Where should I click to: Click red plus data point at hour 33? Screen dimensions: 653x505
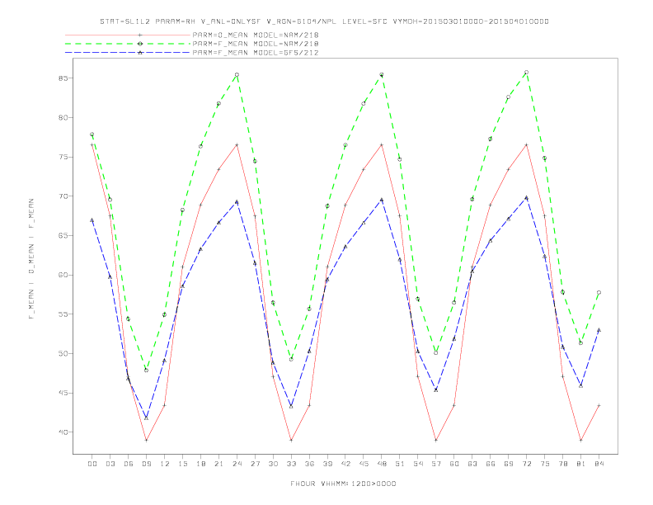pyautogui.click(x=291, y=440)
